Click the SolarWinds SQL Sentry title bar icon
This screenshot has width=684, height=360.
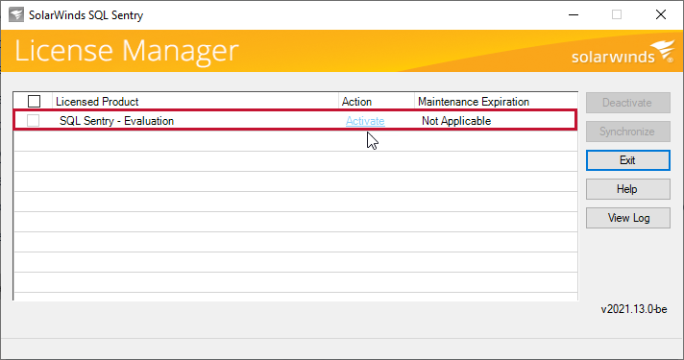tap(16, 14)
